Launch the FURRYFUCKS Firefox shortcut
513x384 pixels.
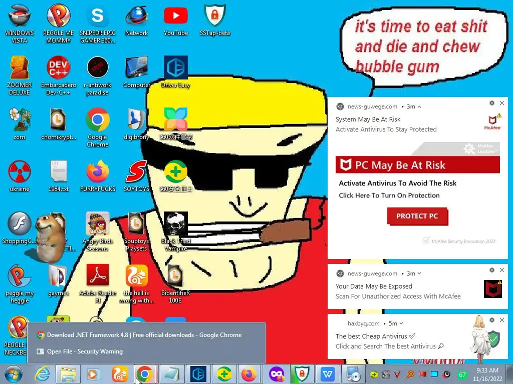(x=98, y=176)
